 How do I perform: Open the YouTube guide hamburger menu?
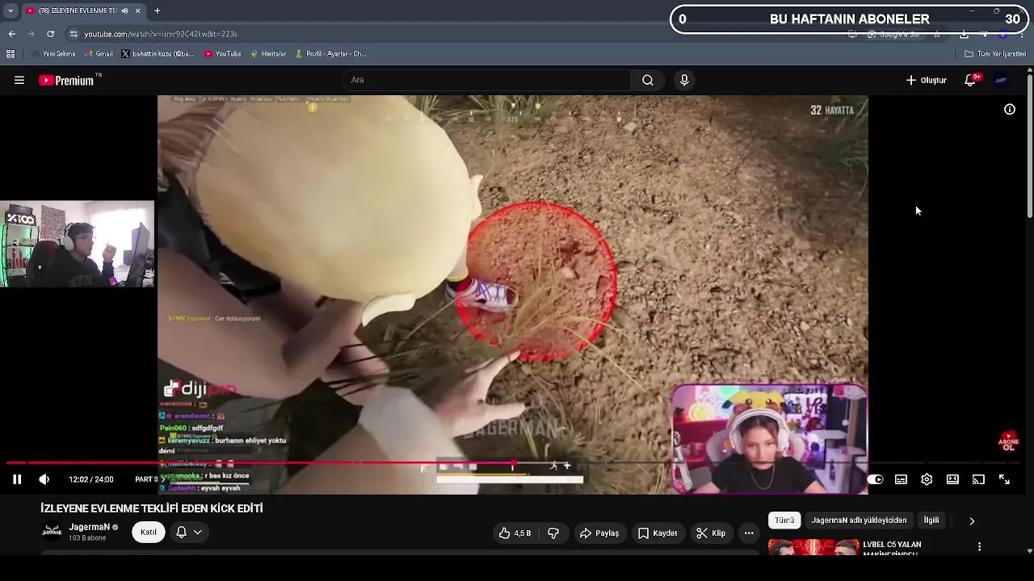pos(19,80)
